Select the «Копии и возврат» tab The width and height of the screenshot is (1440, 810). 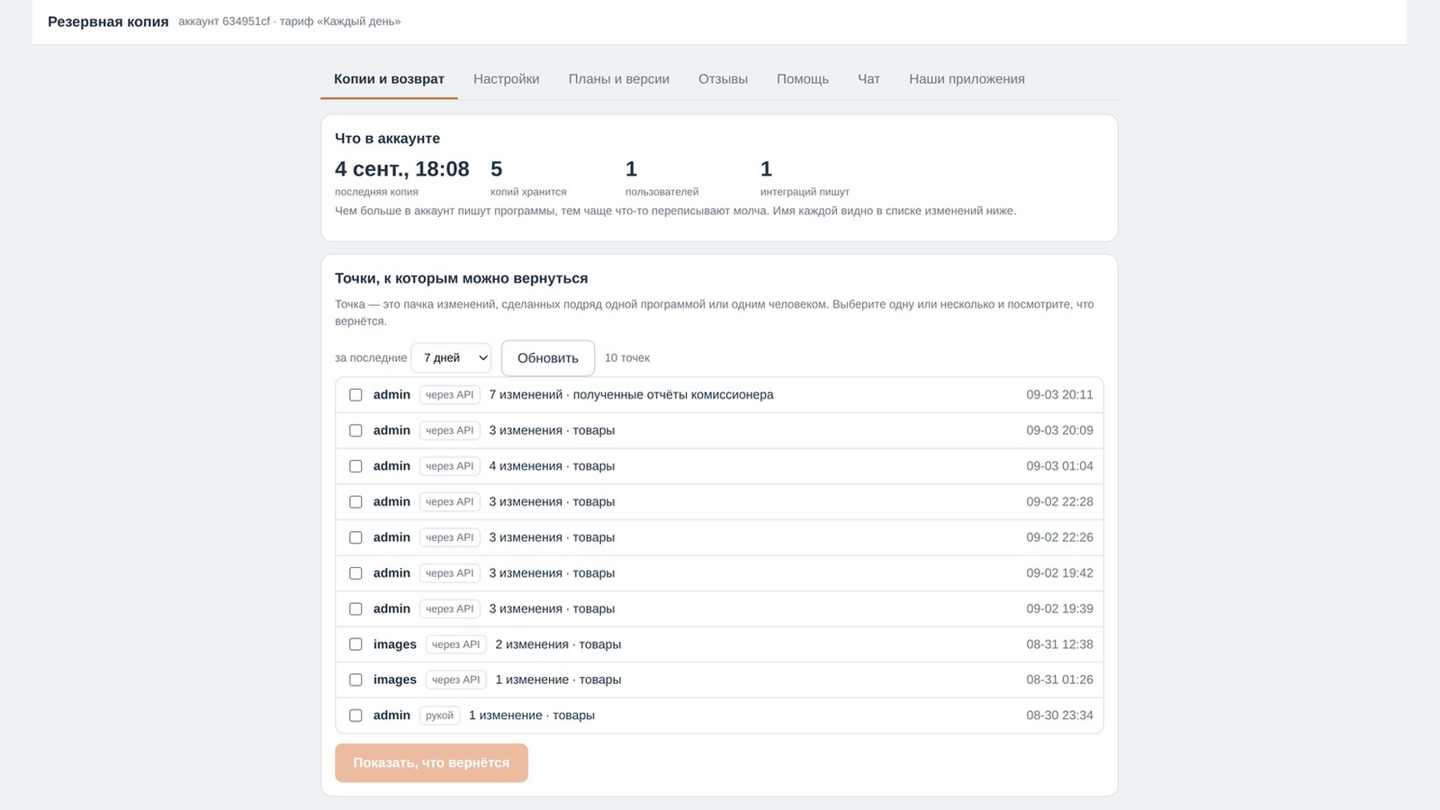[x=389, y=79]
